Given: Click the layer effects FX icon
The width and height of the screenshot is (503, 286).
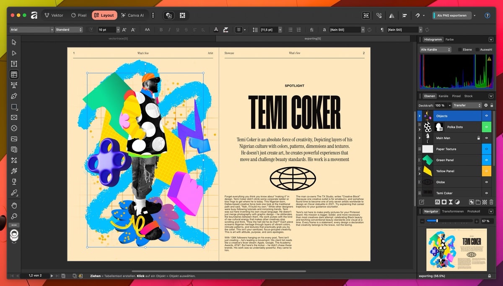Looking at the screenshot, I should (437, 202).
